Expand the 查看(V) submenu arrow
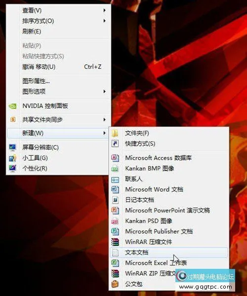The height and width of the screenshot is (296, 247). (104, 10)
